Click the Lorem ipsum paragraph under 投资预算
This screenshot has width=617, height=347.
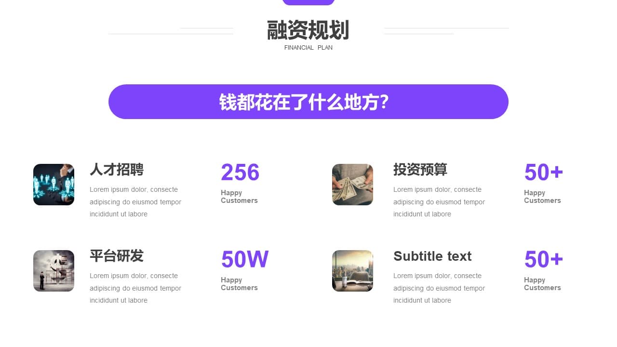439,202
